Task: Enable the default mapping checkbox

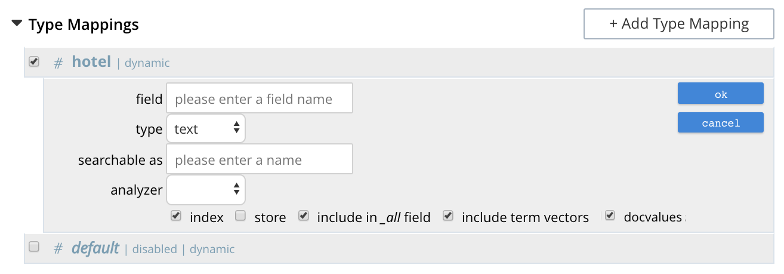Action: coord(34,247)
